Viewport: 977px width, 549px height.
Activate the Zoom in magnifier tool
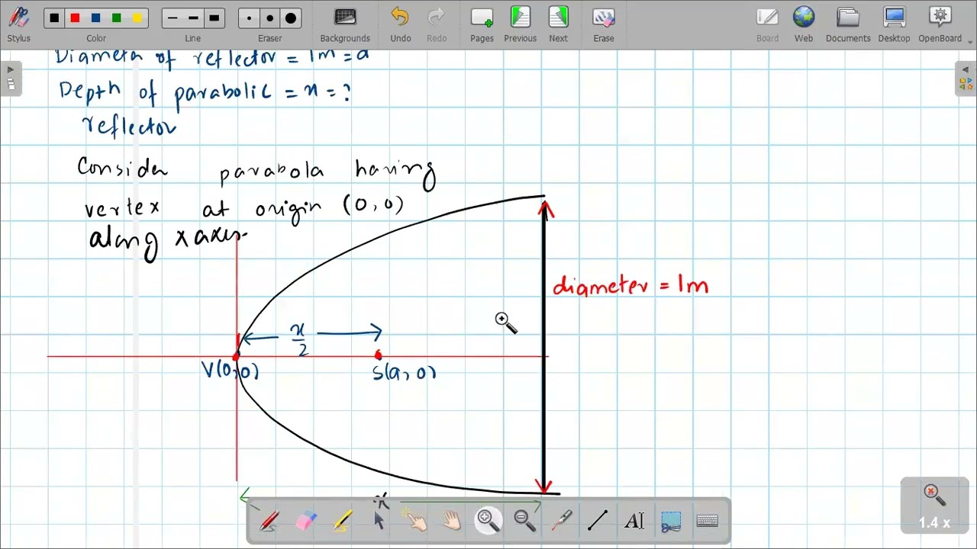[x=488, y=521]
